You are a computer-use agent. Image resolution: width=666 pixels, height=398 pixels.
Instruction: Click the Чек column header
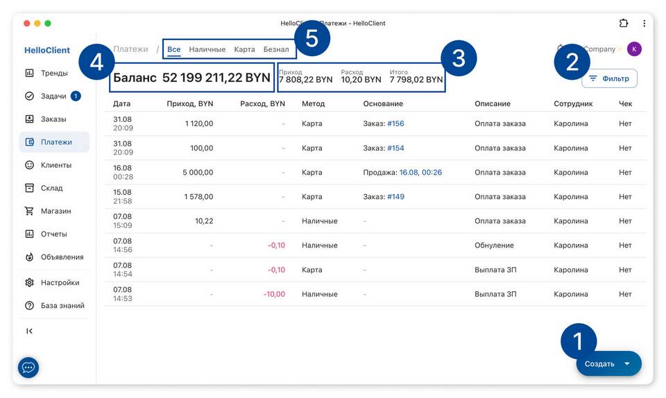pos(626,103)
